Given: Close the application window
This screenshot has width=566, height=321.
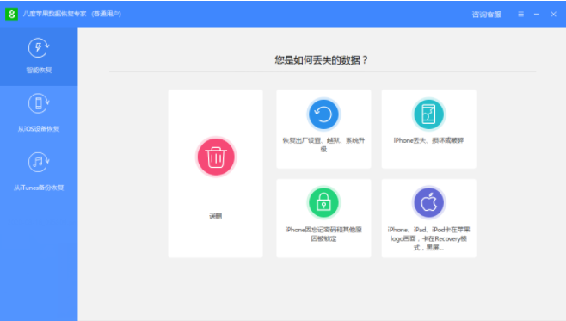Looking at the screenshot, I should coord(553,14).
